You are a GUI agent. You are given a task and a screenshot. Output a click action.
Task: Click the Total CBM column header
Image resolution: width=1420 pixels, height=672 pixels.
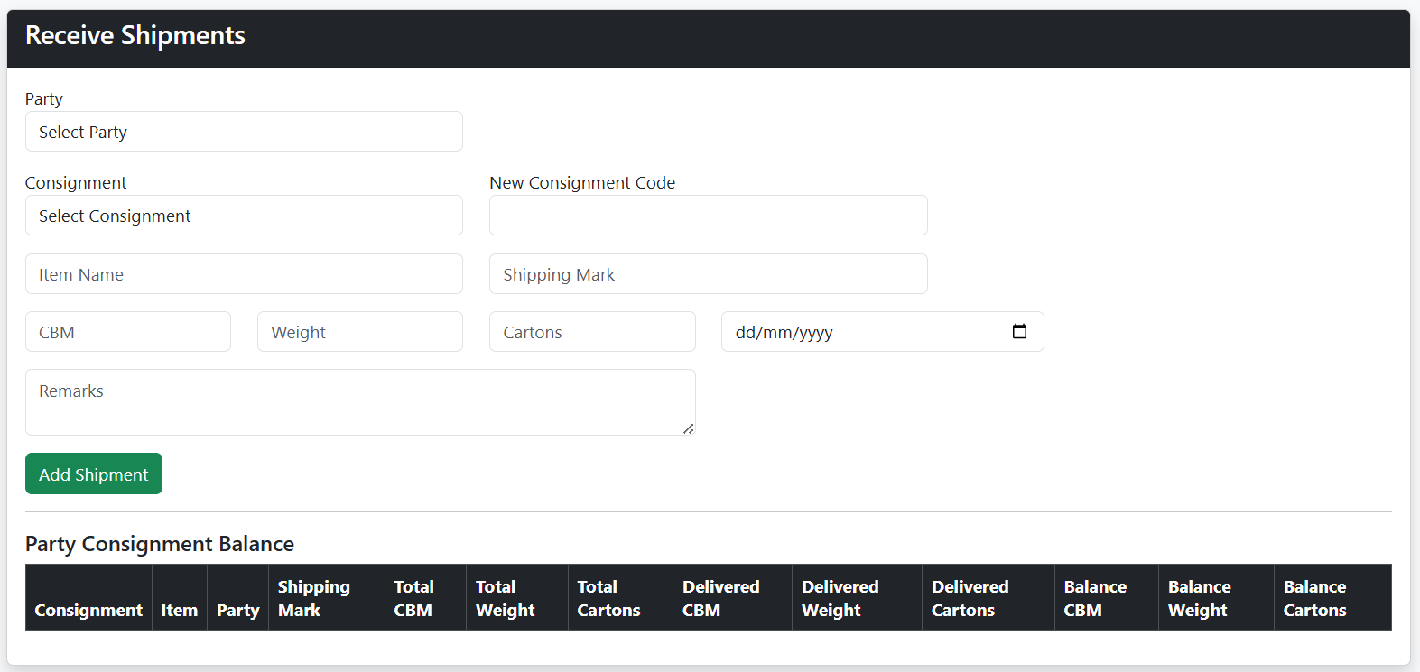[425, 598]
